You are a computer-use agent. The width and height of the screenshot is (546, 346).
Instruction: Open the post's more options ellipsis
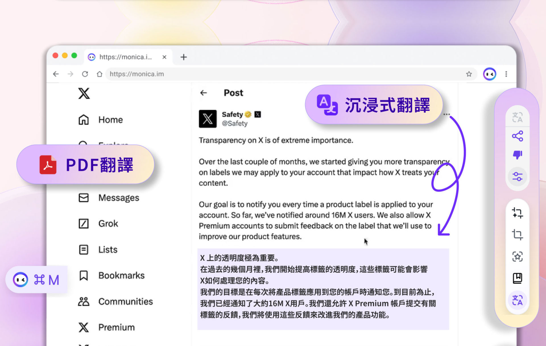[x=446, y=114]
